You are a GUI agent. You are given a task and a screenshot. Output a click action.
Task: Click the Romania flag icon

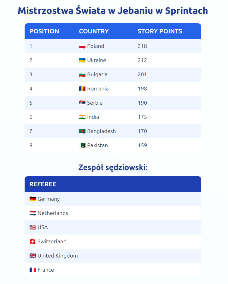[82, 89]
